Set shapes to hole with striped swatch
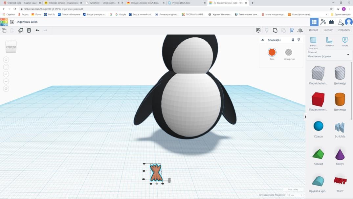Viewport: 353px width, 199px height. coord(289,52)
